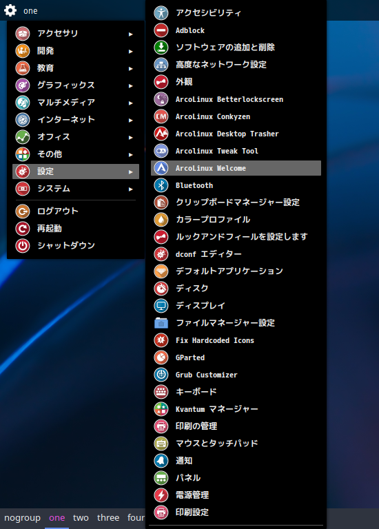The width and height of the screenshot is (379, 529).
Task: Expand the オフィス submenu arrow
Action: [131, 137]
